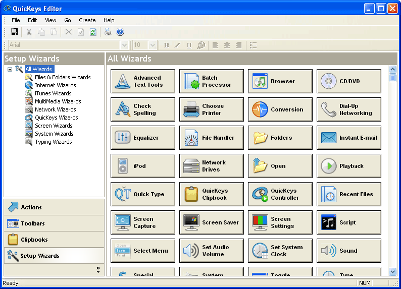Launch the Equalizer wizard
The image size is (401, 289).
[143, 138]
